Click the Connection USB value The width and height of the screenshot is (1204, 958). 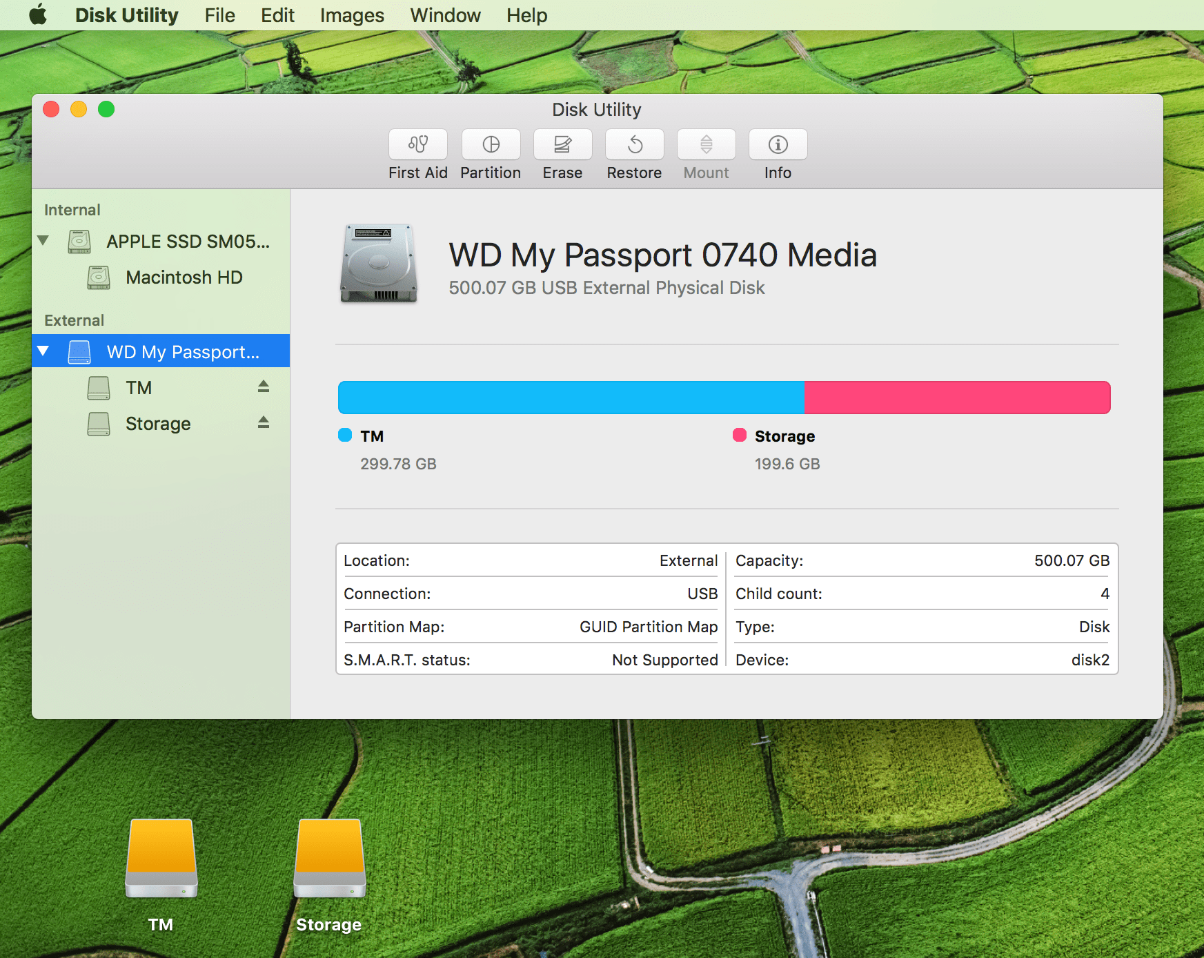pyautogui.click(x=702, y=594)
